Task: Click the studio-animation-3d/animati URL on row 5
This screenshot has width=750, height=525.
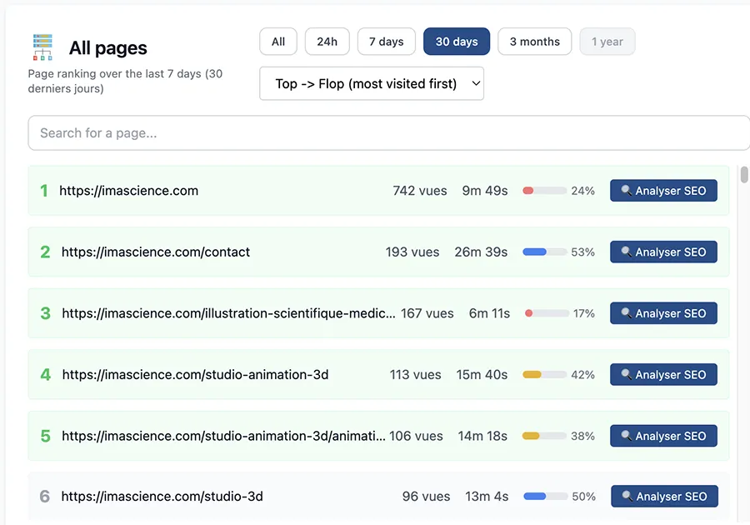Action: coord(222,435)
